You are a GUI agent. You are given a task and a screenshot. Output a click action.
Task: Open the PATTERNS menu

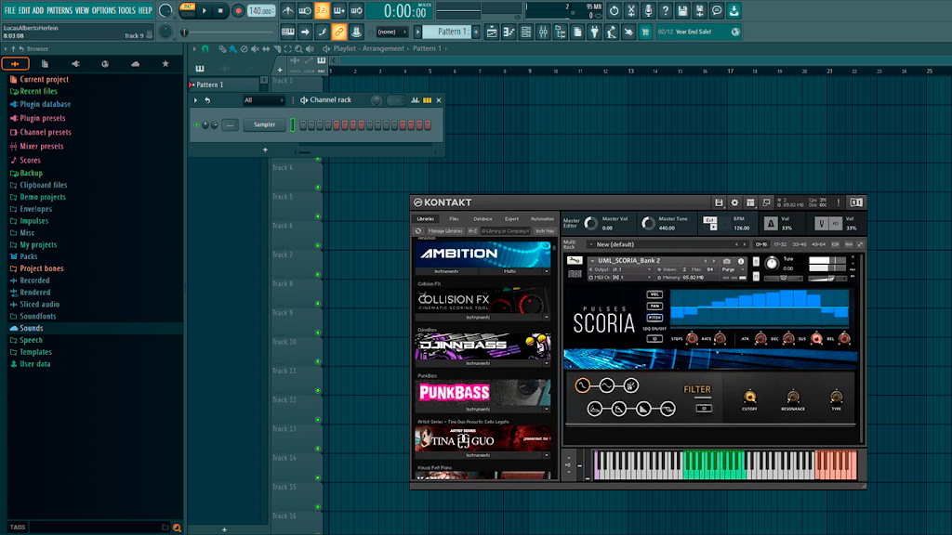click(59, 10)
